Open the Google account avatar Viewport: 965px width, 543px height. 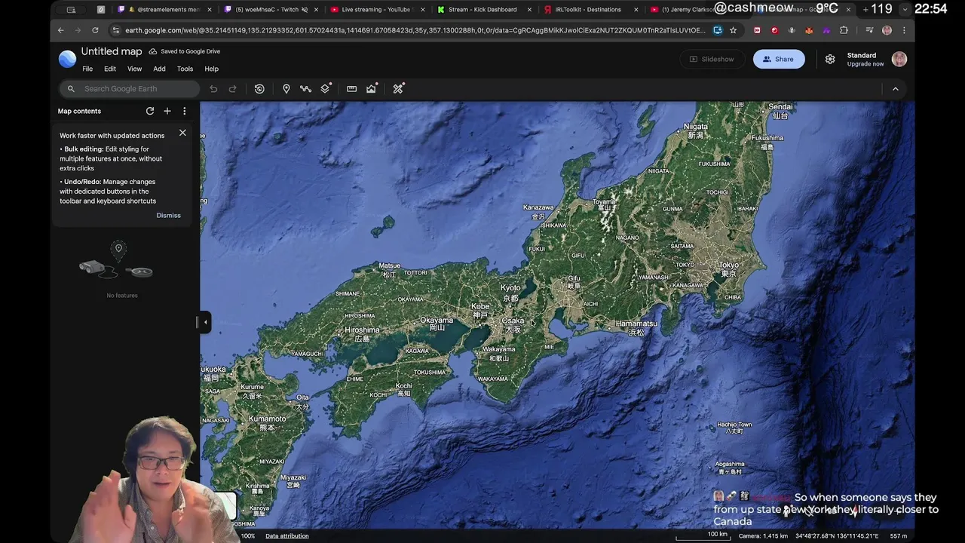click(x=899, y=59)
